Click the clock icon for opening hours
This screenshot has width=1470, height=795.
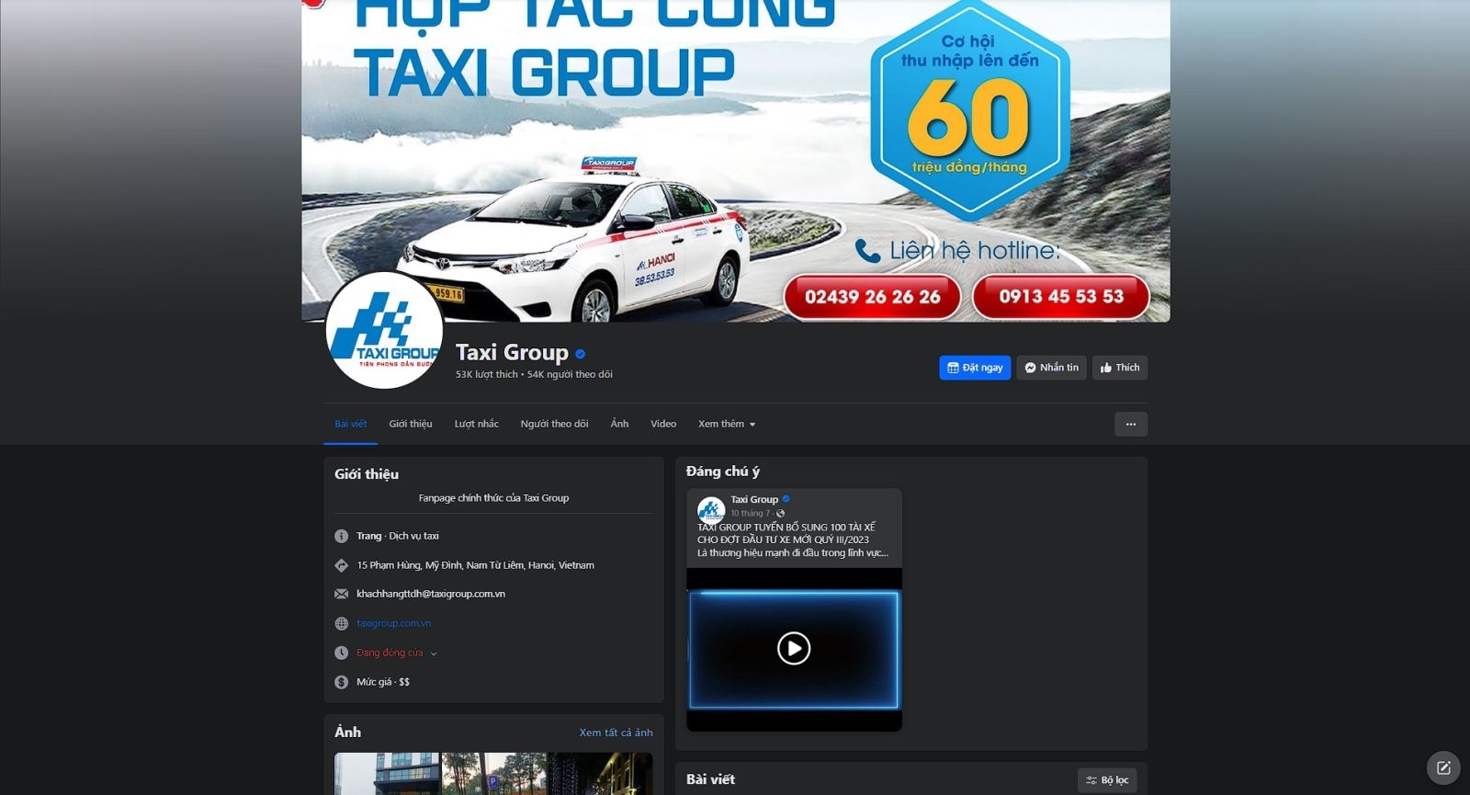[341, 653]
